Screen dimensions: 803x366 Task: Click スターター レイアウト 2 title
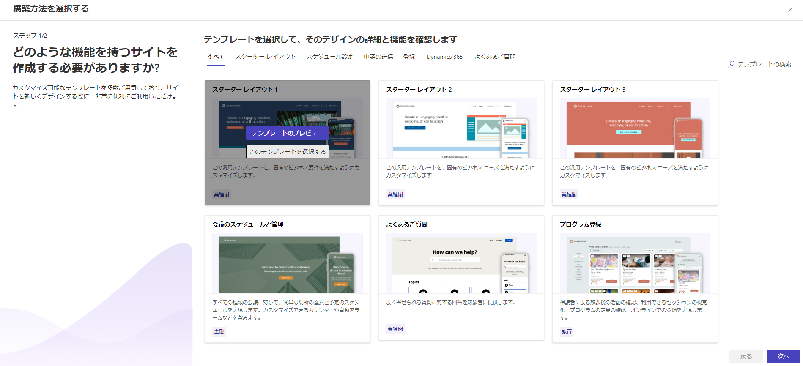pyautogui.click(x=419, y=90)
